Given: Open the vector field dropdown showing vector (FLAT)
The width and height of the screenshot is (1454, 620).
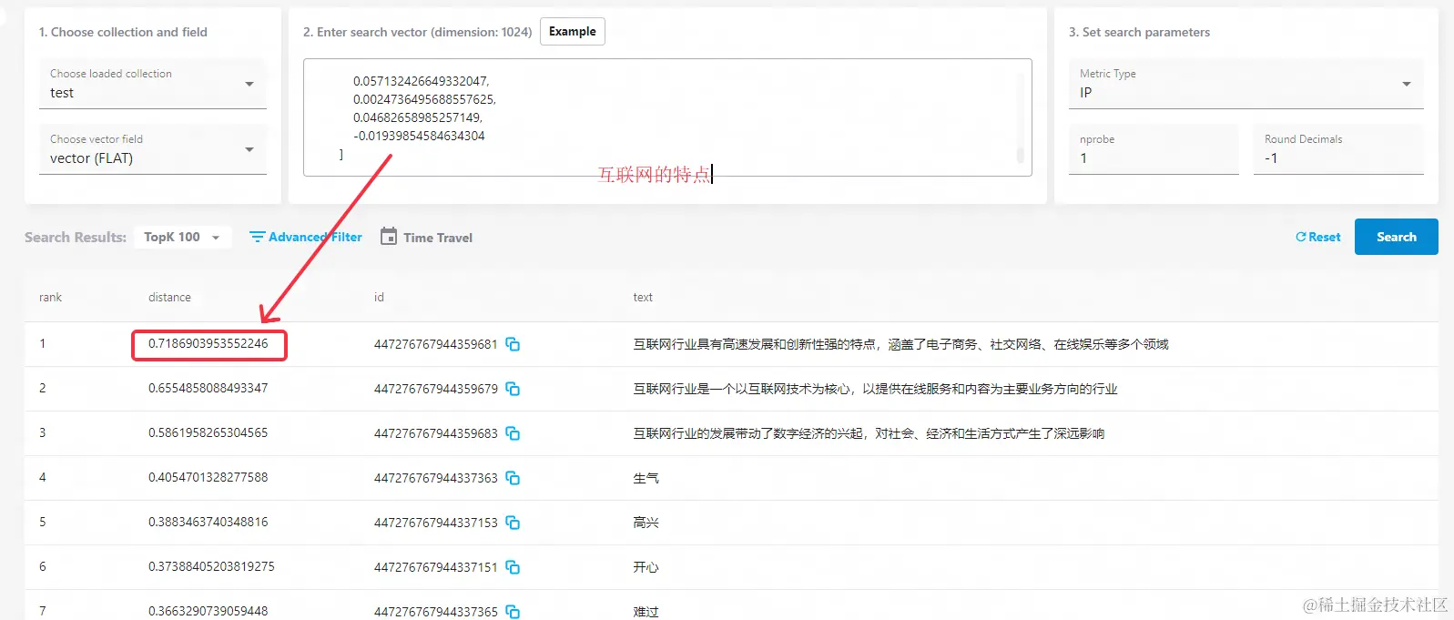Looking at the screenshot, I should [x=152, y=149].
